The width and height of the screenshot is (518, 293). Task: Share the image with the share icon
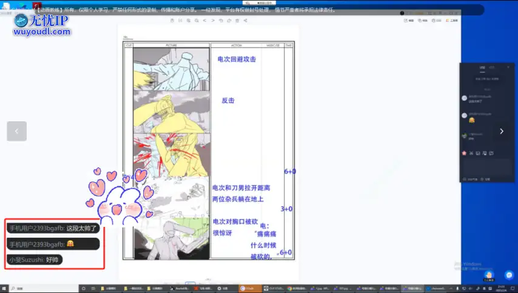tap(246, 21)
